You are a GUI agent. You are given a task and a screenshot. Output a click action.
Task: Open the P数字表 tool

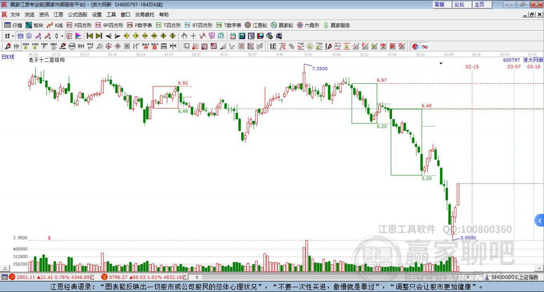pos(140,25)
